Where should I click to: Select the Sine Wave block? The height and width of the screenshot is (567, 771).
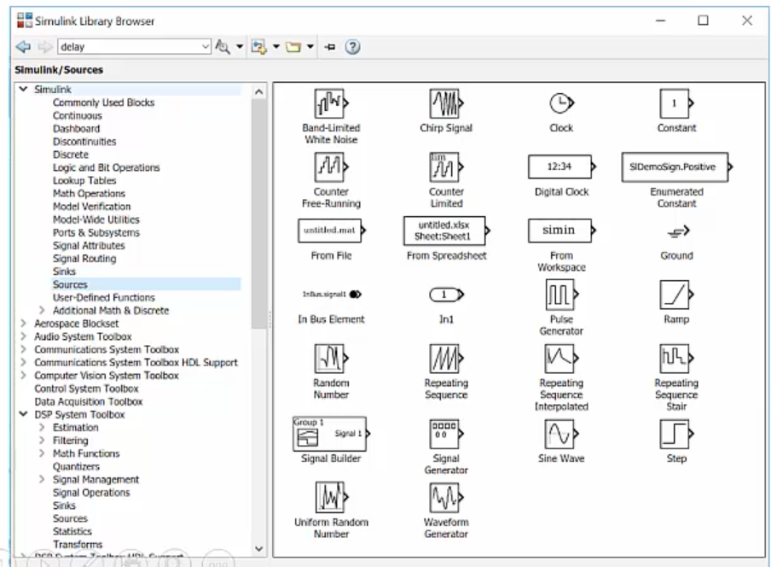tap(561, 434)
